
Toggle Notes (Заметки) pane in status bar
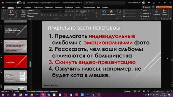pyautogui.click(x=127, y=91)
